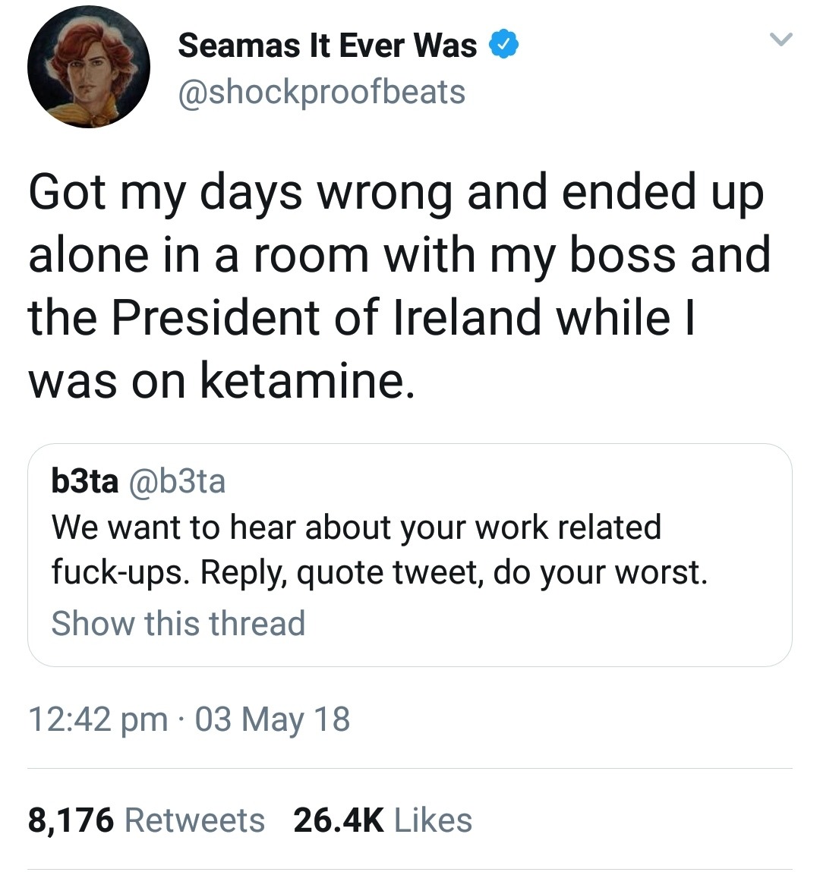The width and height of the screenshot is (820, 872).
Task: Click the 03 May 18 date
Action: pos(273,719)
